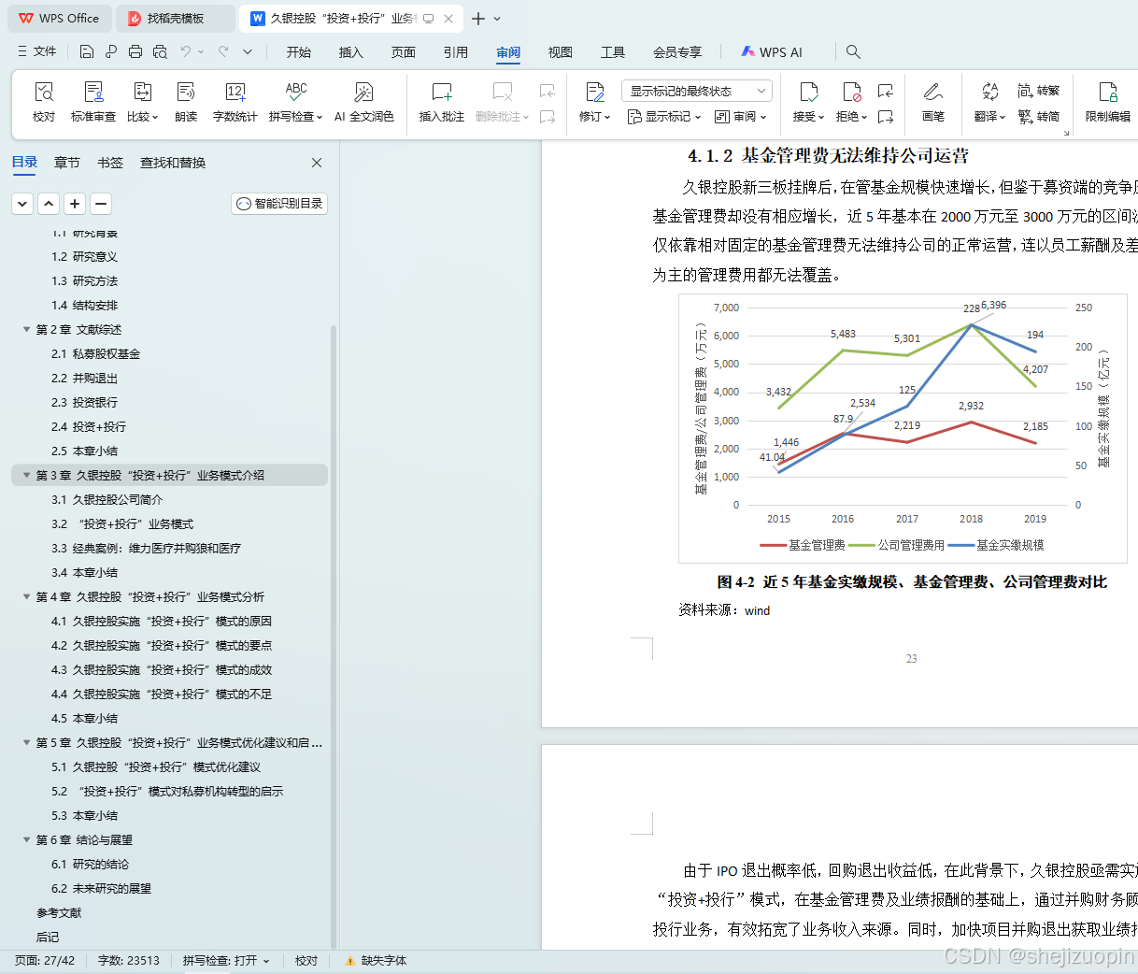Navigate to 6.2 未来研究的展望

(x=101, y=889)
